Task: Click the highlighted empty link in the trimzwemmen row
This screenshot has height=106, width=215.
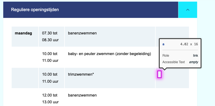Action: pyautogui.click(x=159, y=74)
